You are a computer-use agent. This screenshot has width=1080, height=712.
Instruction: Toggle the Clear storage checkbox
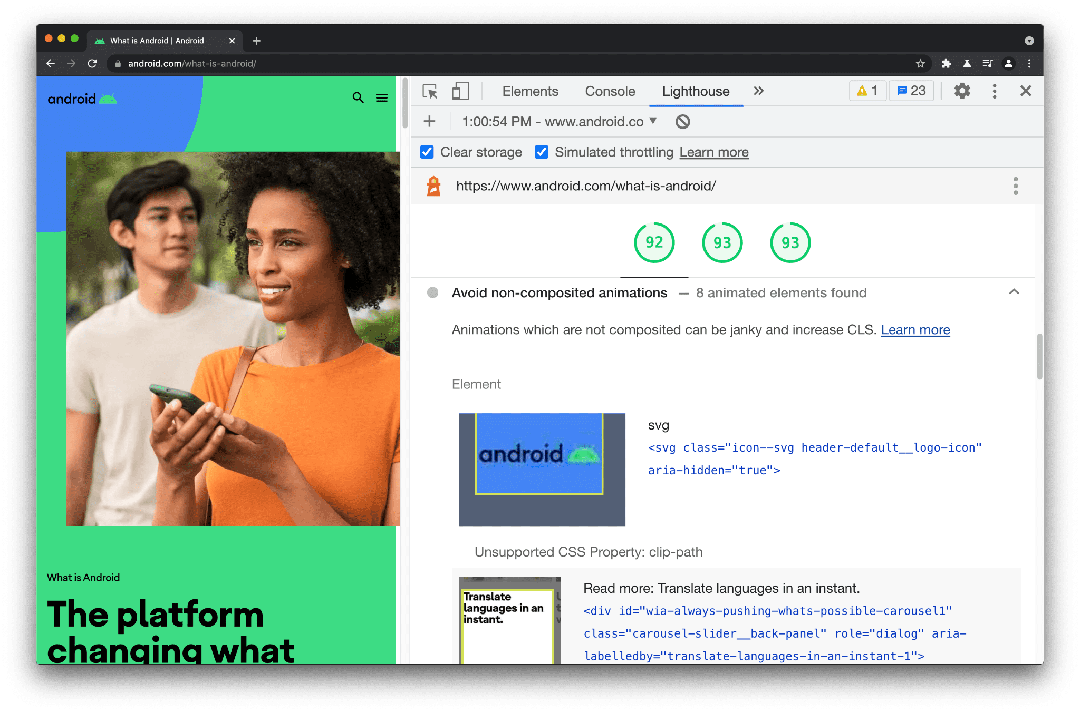pyautogui.click(x=427, y=153)
